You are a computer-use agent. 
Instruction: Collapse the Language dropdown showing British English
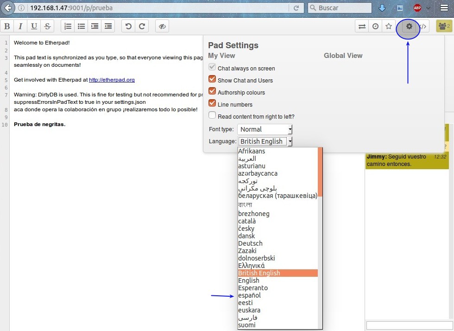(265, 141)
